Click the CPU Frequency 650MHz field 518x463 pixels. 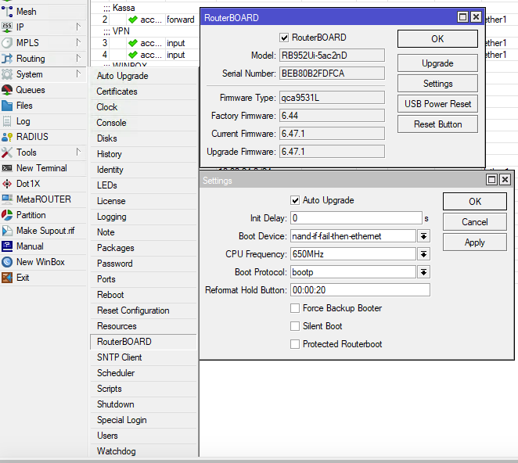pyautogui.click(x=353, y=254)
